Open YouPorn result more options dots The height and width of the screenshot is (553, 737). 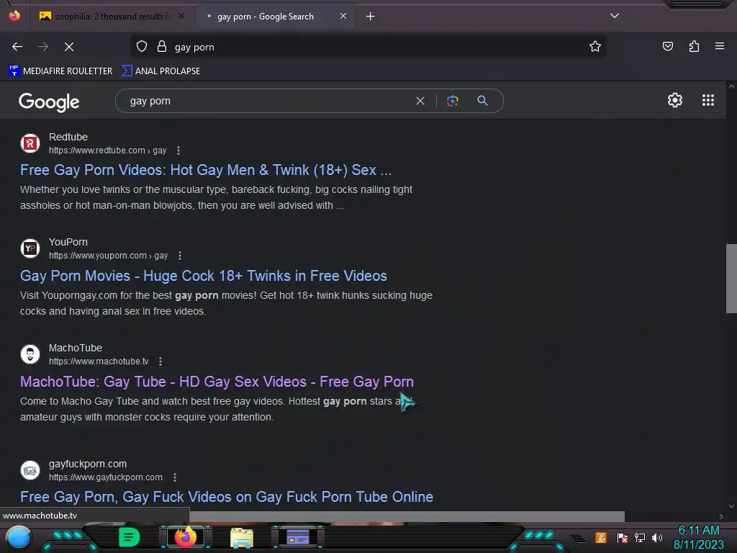pos(179,256)
